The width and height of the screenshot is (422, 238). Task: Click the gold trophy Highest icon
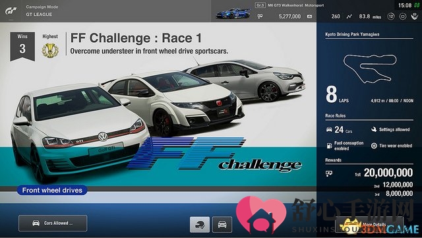pos(50,50)
